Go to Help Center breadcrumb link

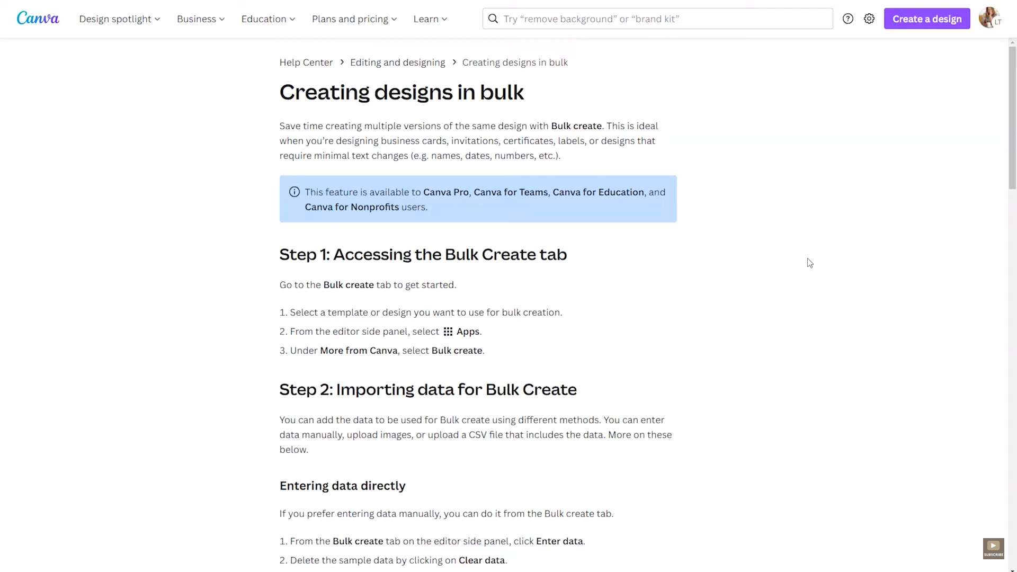306,62
